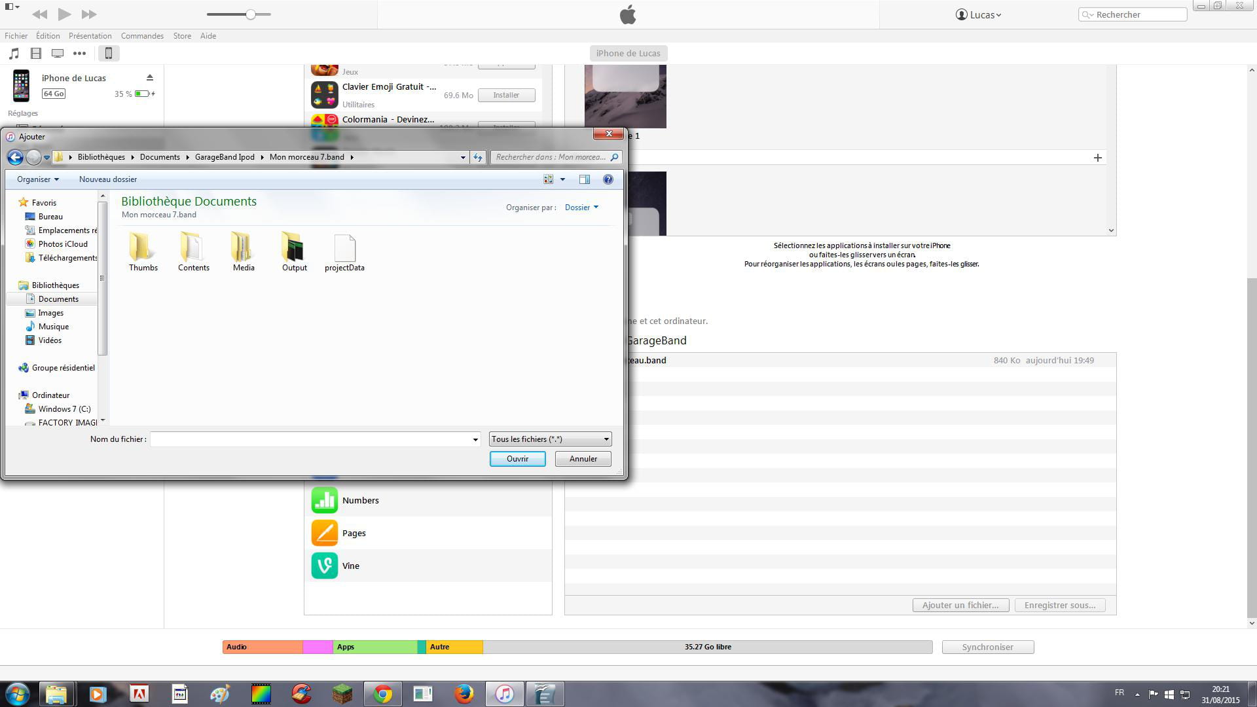This screenshot has width=1257, height=707.
Task: Click the Numbers app entry
Action: tap(360, 500)
